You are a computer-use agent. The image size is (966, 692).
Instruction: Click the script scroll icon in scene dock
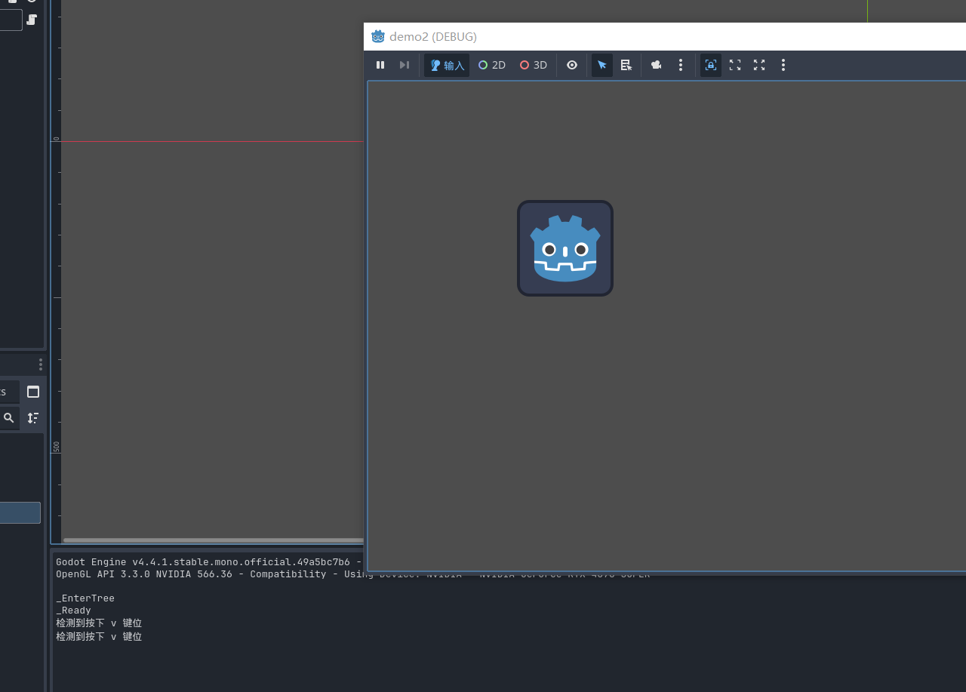(x=32, y=20)
